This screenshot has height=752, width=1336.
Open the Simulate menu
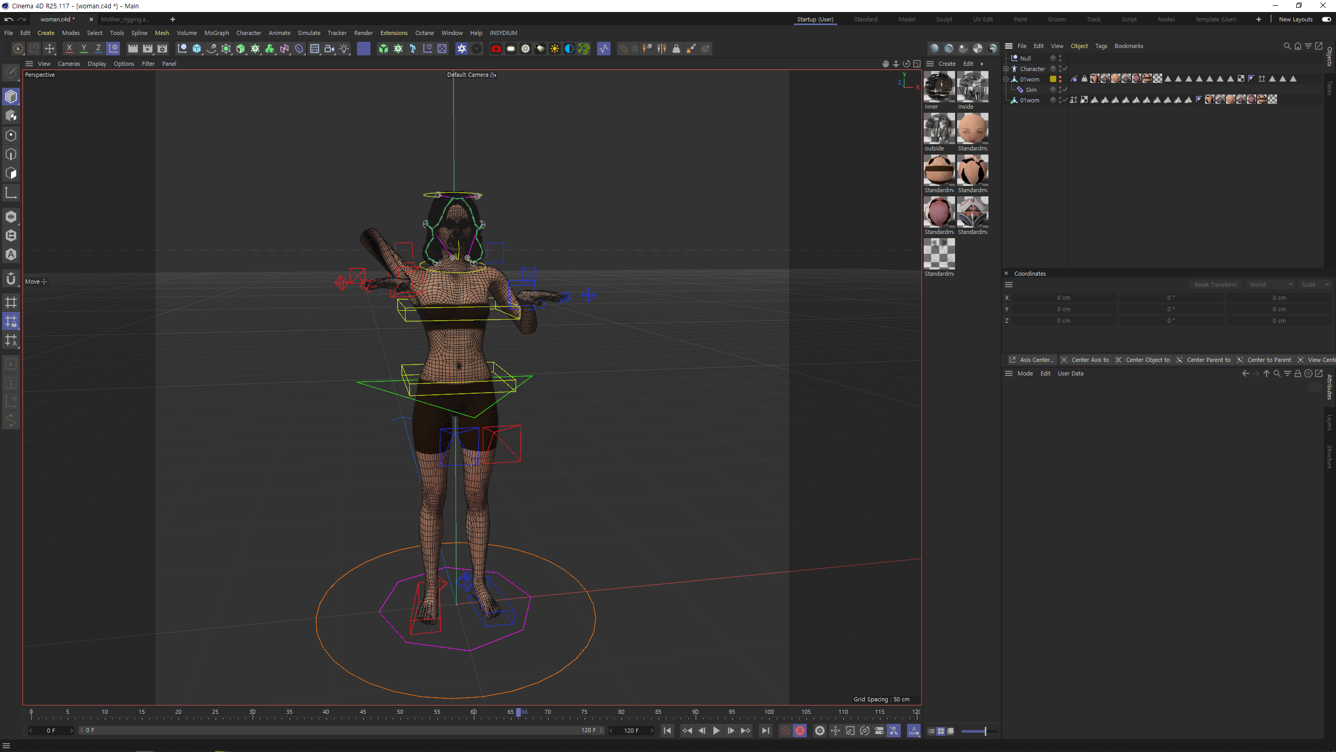310,32
